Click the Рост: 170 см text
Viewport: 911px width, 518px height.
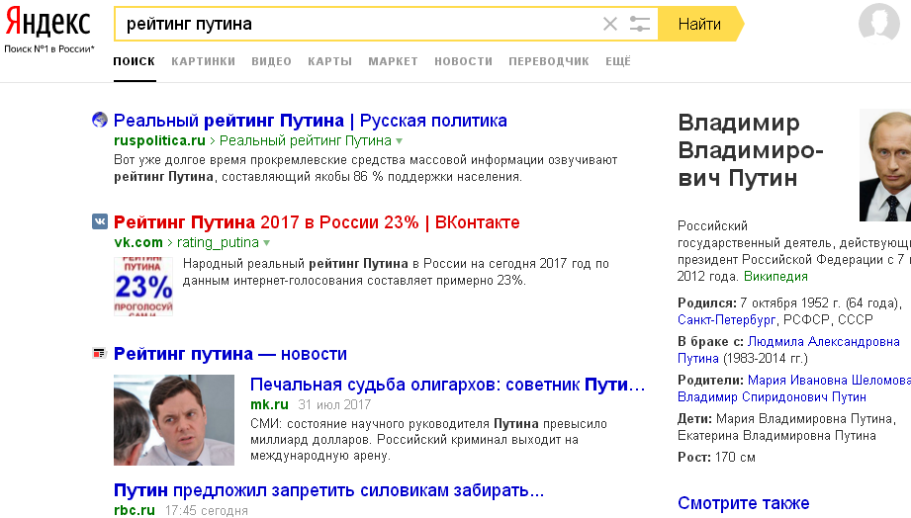[716, 457]
